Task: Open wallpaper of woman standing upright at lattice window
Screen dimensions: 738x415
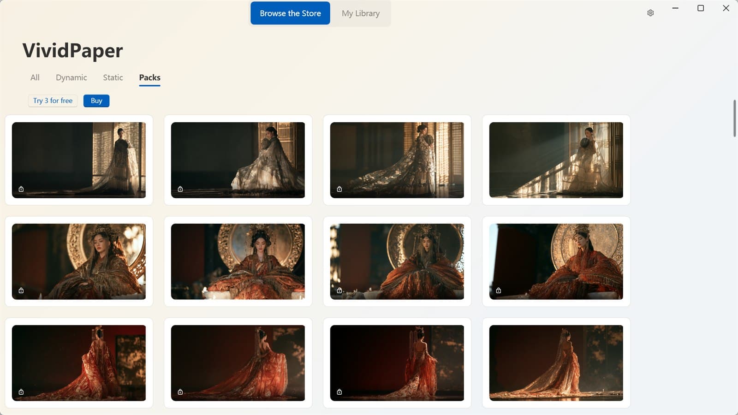Action: 79,160
